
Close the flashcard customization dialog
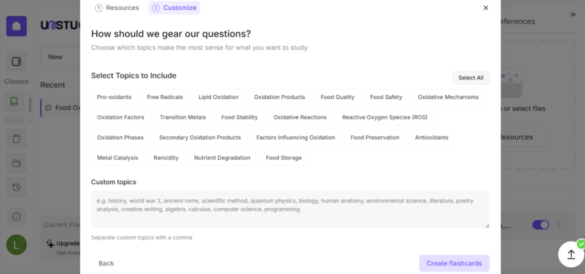(x=486, y=8)
